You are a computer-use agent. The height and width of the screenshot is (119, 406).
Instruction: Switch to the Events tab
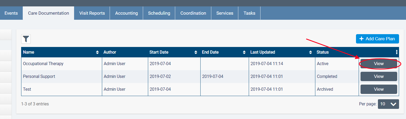coord(11,13)
